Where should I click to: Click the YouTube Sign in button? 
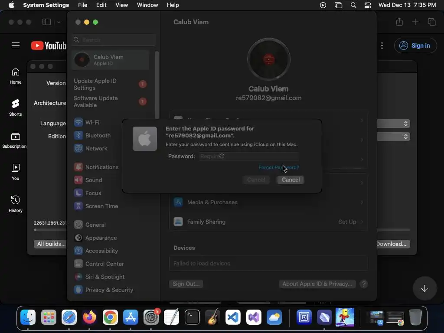click(415, 46)
